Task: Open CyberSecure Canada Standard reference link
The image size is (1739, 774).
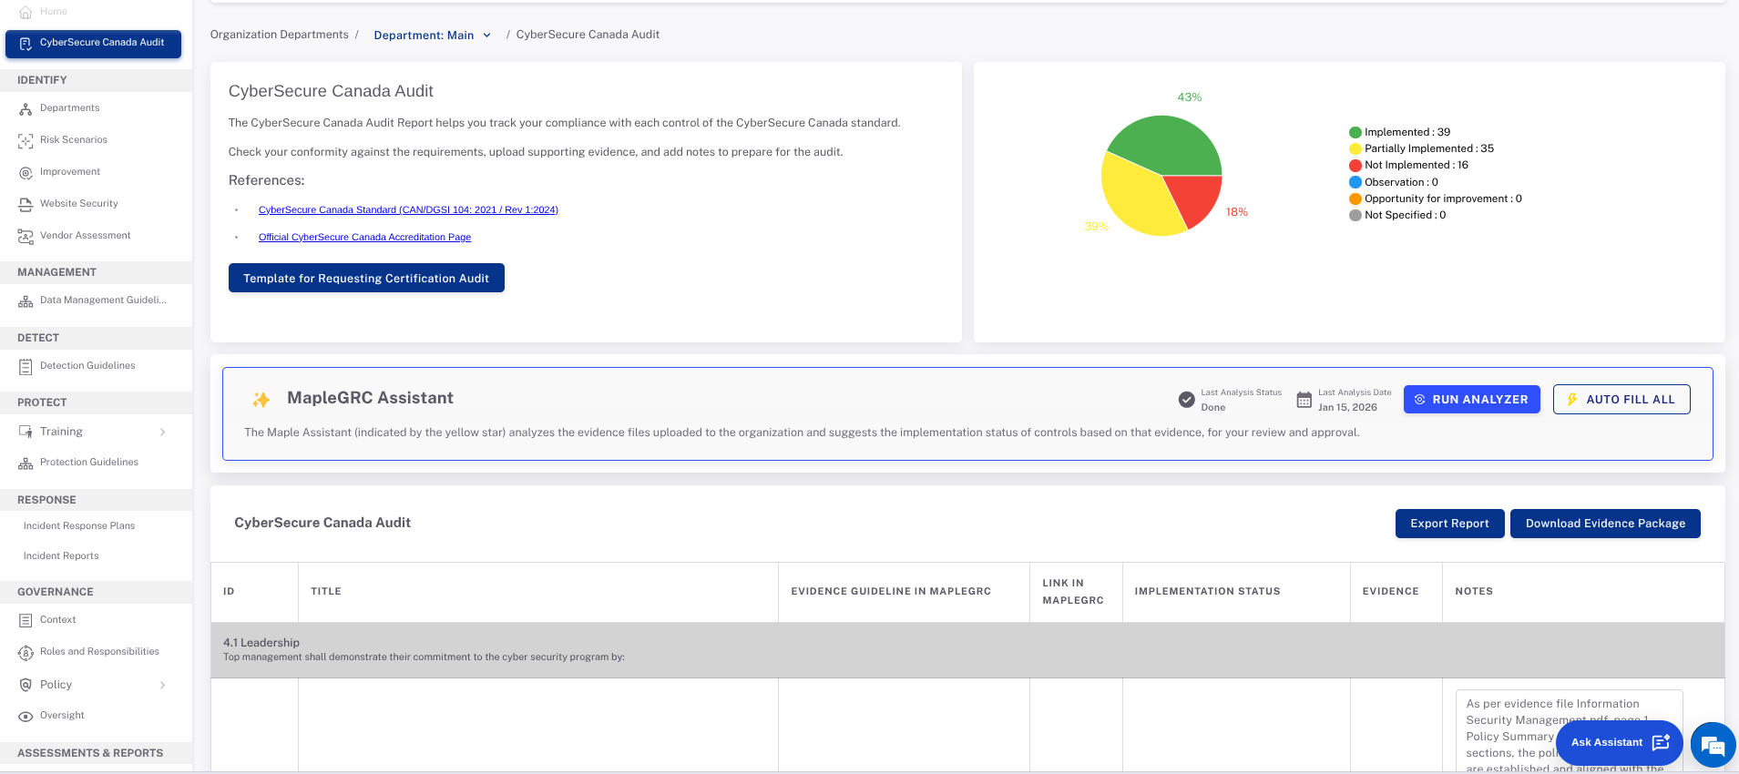Action: [x=408, y=209]
